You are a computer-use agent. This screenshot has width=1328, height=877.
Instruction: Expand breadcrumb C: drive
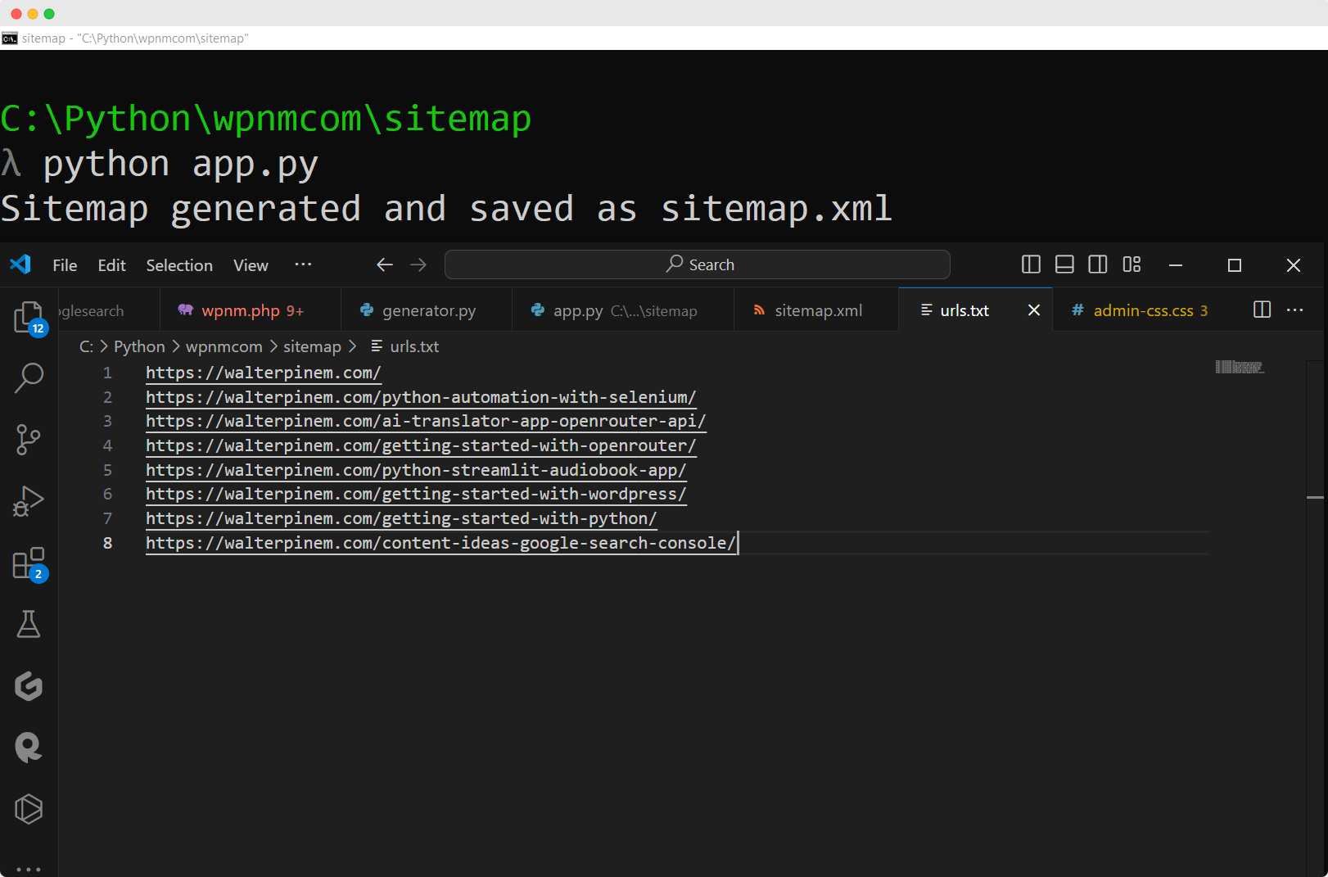coord(86,346)
